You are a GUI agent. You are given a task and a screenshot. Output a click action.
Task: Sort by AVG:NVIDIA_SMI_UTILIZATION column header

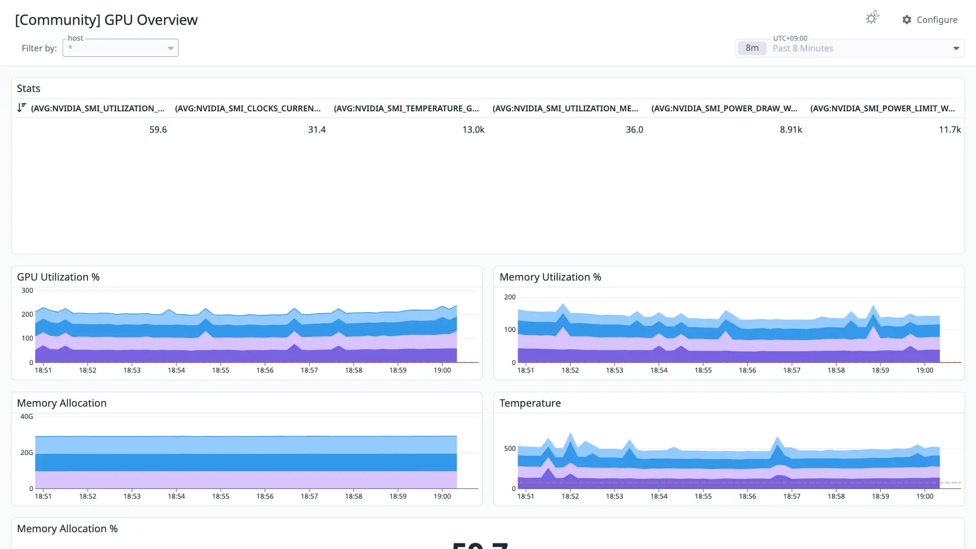98,108
